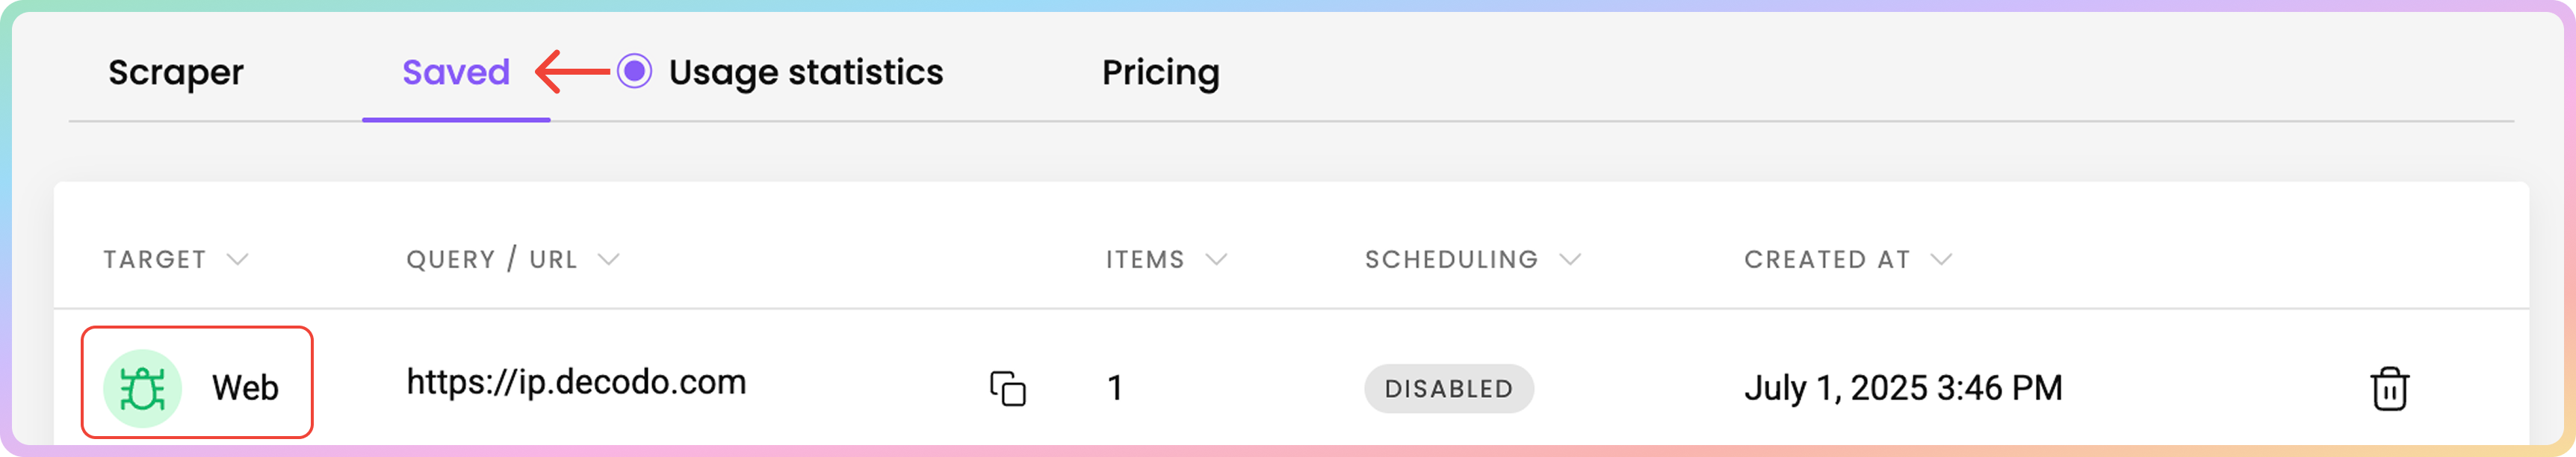The height and width of the screenshot is (457, 2576).
Task: Expand the Query / URL column chevron
Action: pyautogui.click(x=608, y=260)
